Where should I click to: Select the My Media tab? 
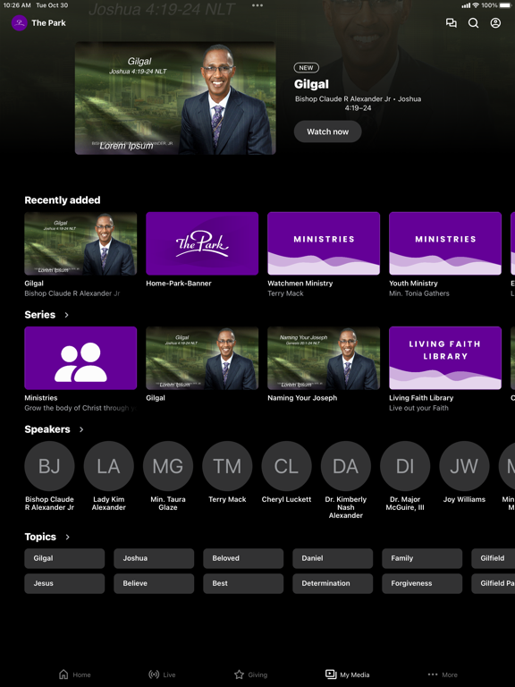coord(347,674)
